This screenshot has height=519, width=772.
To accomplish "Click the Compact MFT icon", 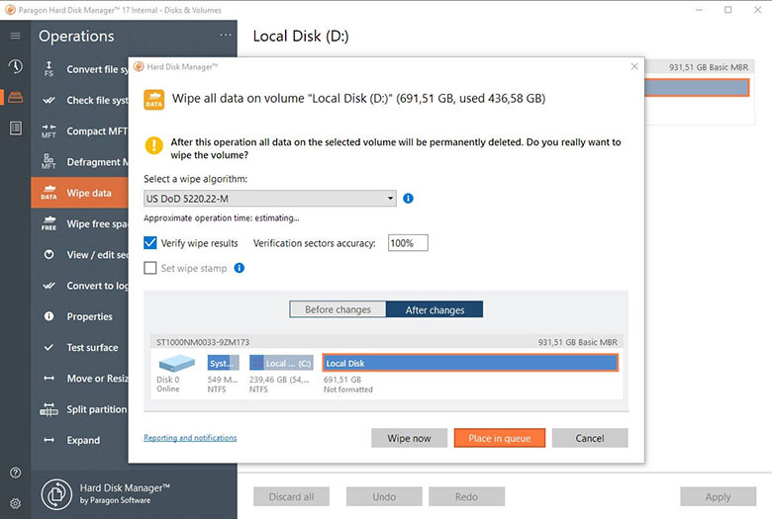I will (48, 130).
